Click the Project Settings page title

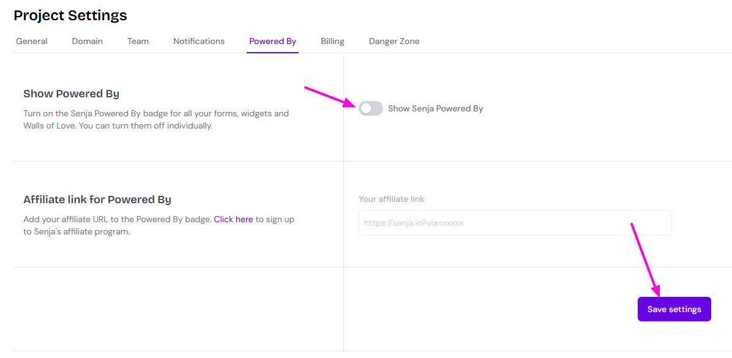click(x=70, y=15)
